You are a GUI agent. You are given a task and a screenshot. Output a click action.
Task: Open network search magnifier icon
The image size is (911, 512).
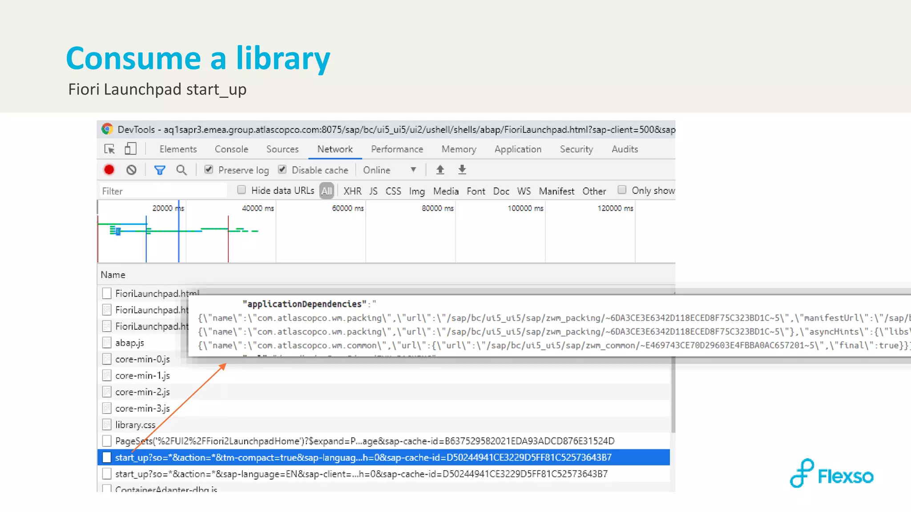click(181, 170)
